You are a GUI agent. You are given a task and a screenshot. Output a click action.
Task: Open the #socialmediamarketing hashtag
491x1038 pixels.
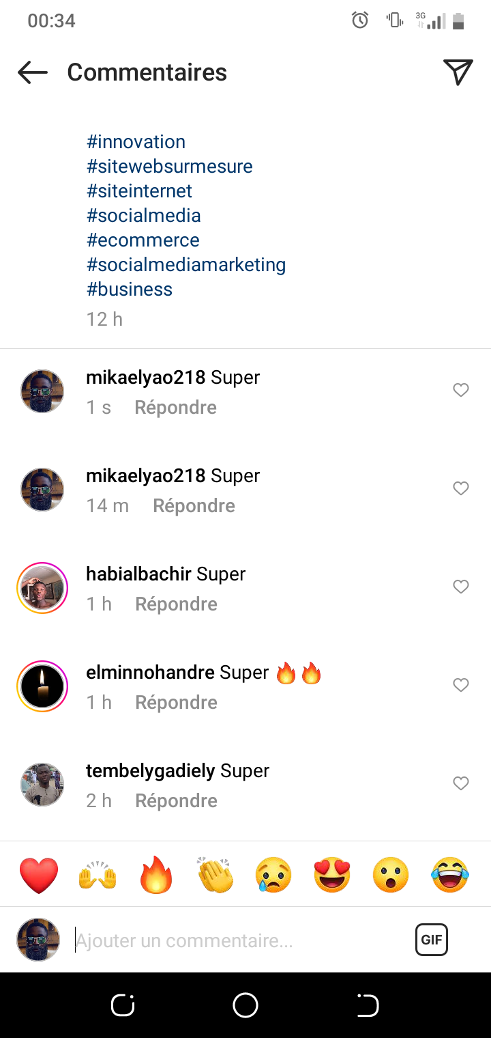[x=186, y=265]
